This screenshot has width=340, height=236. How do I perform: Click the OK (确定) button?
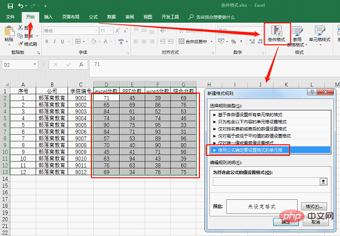pos(286,222)
